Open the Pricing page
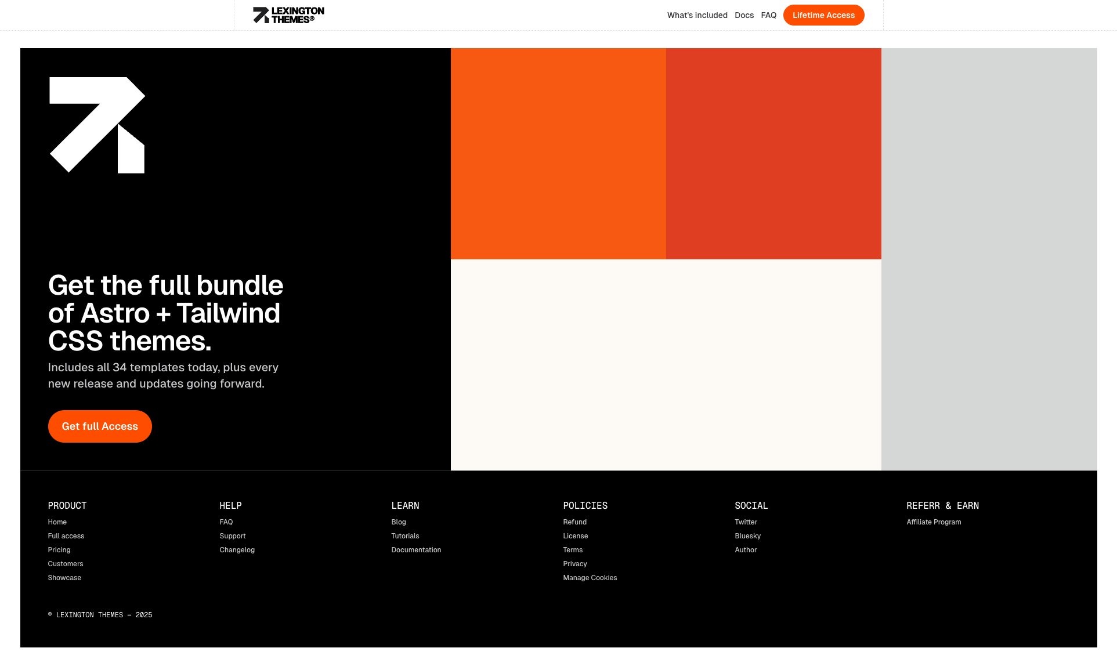This screenshot has height=666, width=1117. [59, 549]
